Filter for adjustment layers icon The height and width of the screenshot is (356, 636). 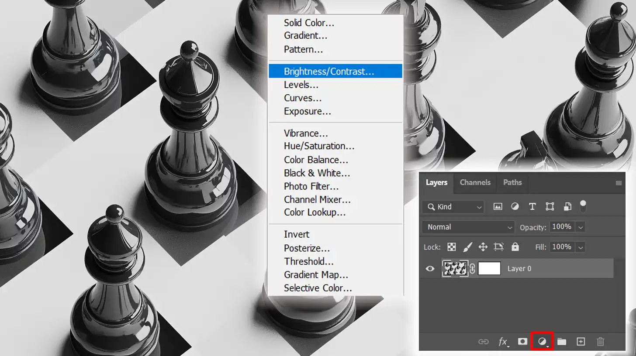(515, 207)
